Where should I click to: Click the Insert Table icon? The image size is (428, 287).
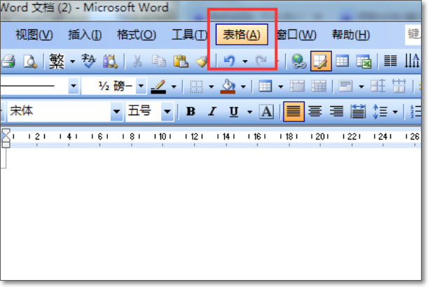pyautogui.click(x=342, y=61)
